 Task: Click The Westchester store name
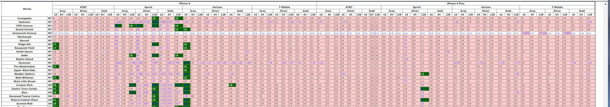click(x=25, y=66)
